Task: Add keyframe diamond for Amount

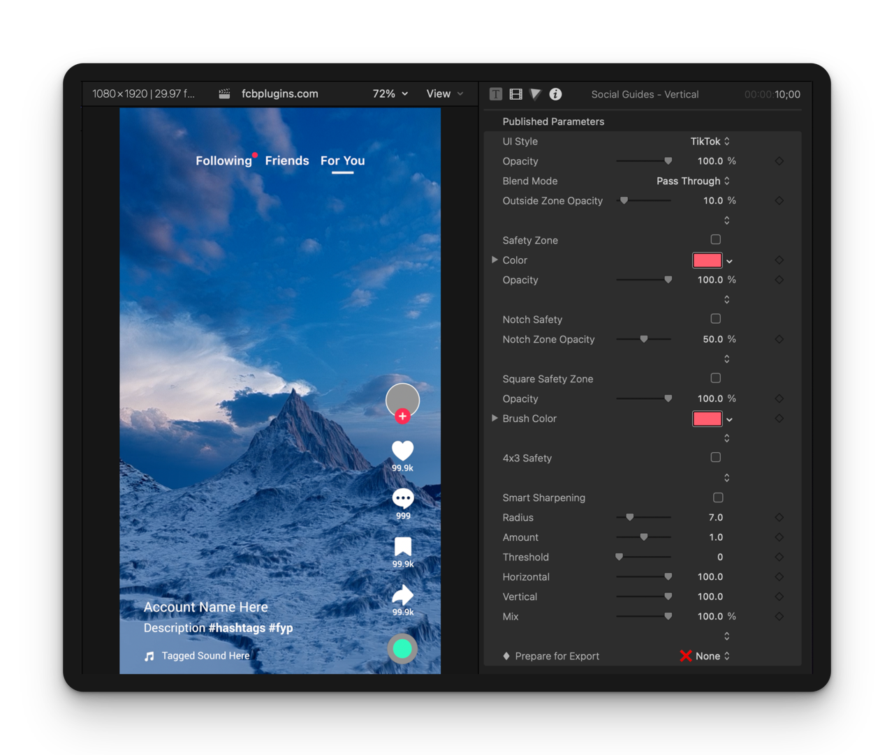Action: coord(779,537)
